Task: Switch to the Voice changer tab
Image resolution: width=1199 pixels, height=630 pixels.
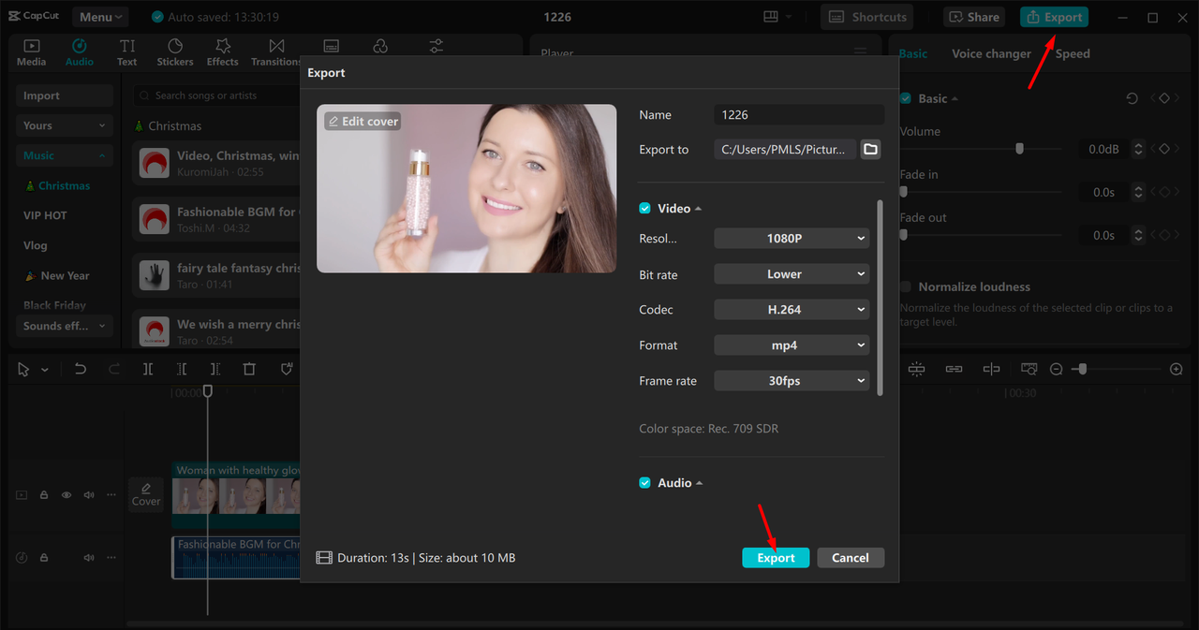Action: (x=991, y=53)
